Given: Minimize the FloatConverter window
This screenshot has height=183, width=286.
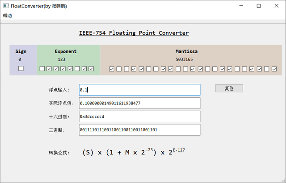Looking at the screenshot, I should (x=238, y=6).
